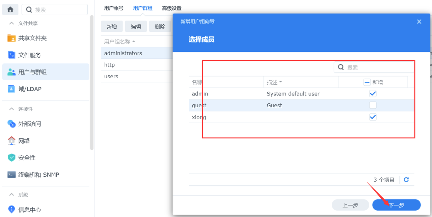Open the 描述 column dropdown arrow
Viewport: 432px width, 217px height.
pos(280,82)
